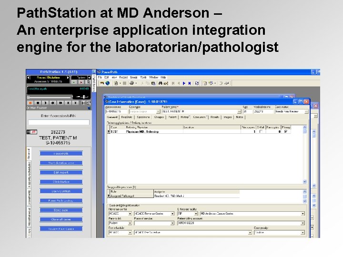Switch to the Specimens tab
Viewport: 343px width, 257px height.
(143, 117)
